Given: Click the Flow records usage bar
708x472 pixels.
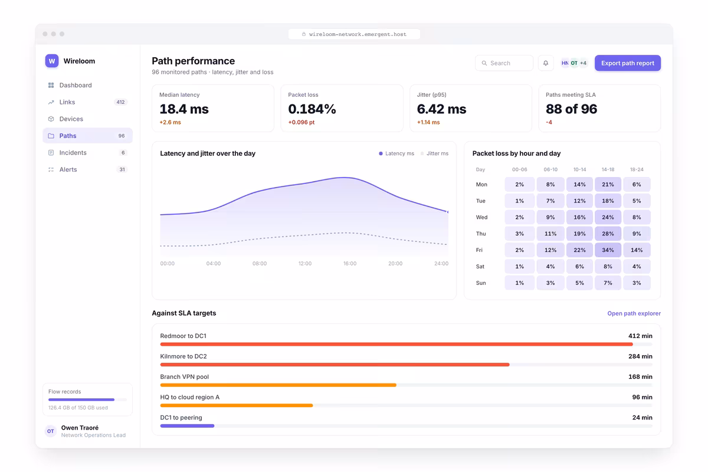Looking at the screenshot, I should coord(87,399).
